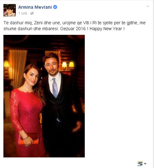Click the page identity avatar icon

(x=140, y=164)
